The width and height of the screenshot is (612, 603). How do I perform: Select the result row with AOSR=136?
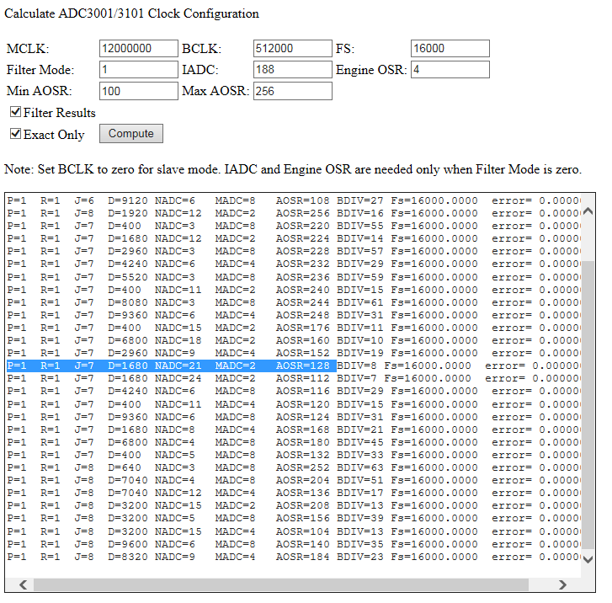tap(294, 493)
